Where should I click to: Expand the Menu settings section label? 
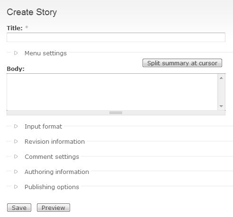click(x=45, y=53)
